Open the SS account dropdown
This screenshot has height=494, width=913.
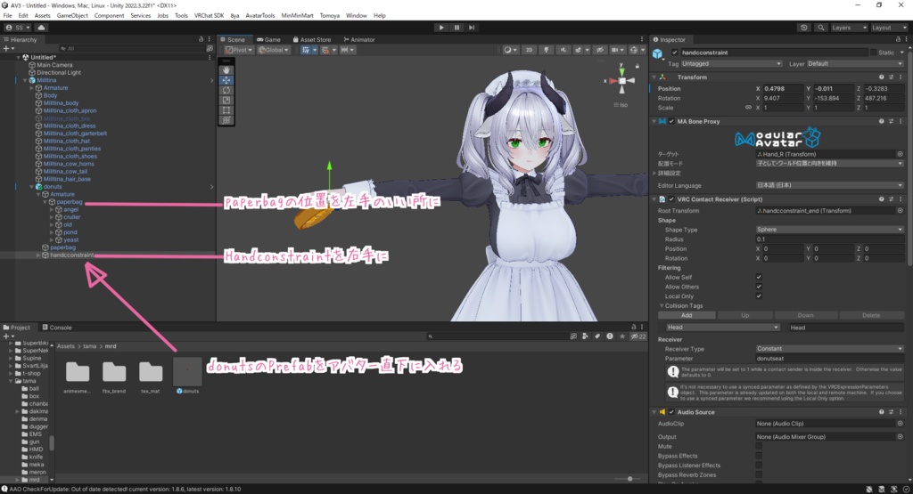pos(18,28)
